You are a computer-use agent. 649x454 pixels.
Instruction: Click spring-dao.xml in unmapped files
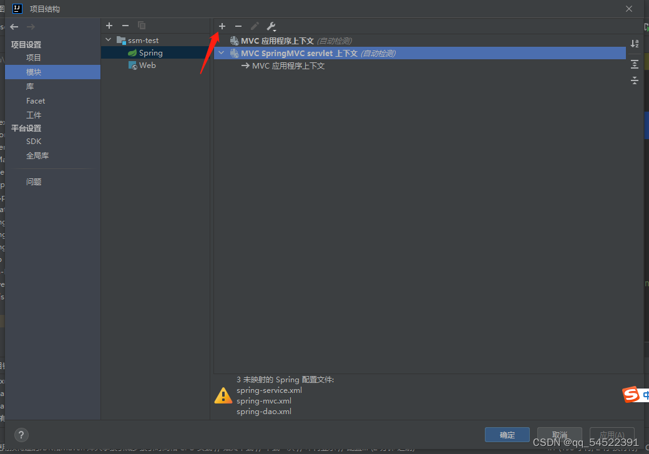[x=264, y=412]
